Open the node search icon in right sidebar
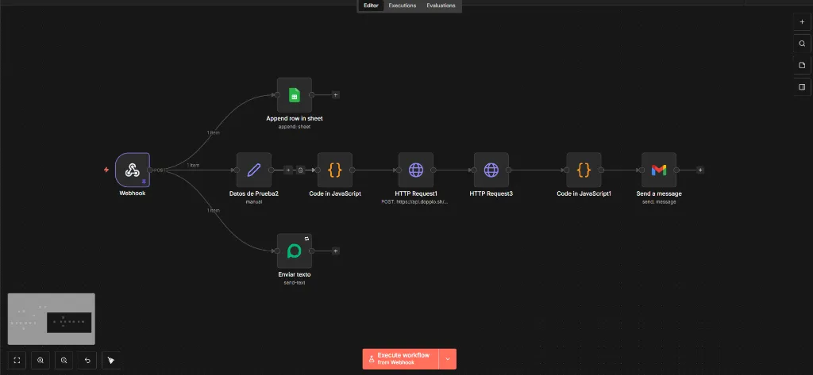Screen dimensions: 813x375 point(802,44)
